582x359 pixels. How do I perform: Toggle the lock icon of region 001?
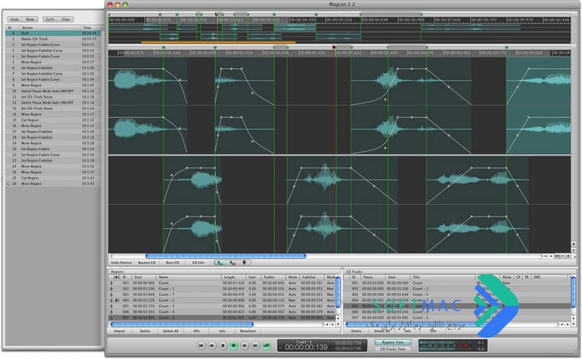point(111,283)
